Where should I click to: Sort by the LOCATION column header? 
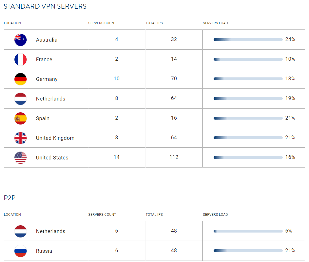click(x=12, y=23)
